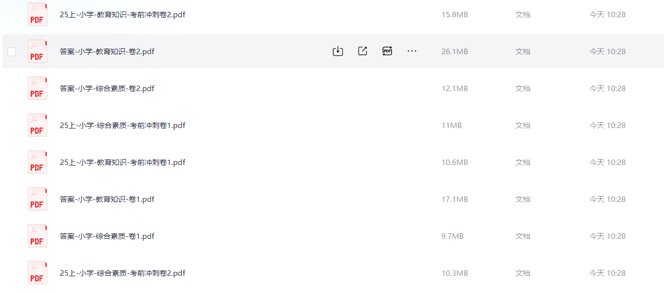
Task: Open file 25上-小学-综合素质-考前冲刺卷1.pdf by name
Action: [x=122, y=126]
